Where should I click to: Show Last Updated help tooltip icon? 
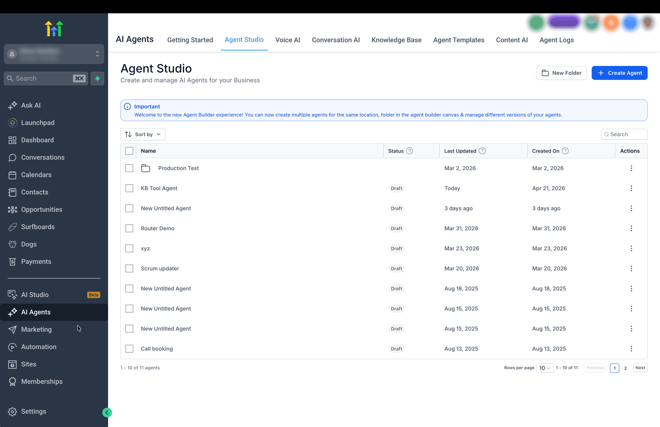click(x=482, y=151)
